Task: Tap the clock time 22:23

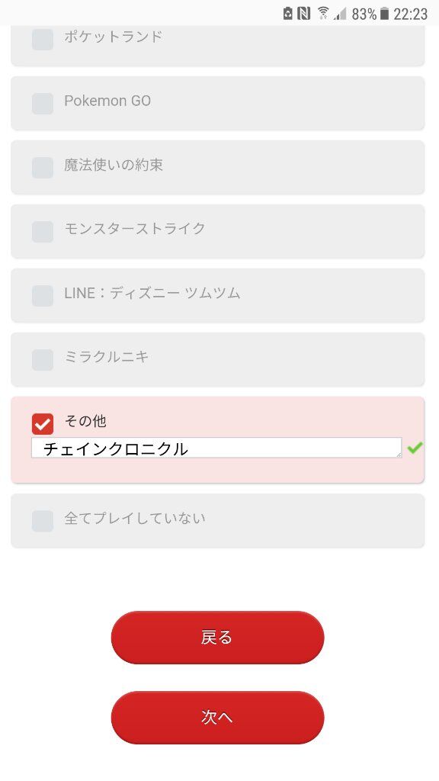Action: [410, 14]
